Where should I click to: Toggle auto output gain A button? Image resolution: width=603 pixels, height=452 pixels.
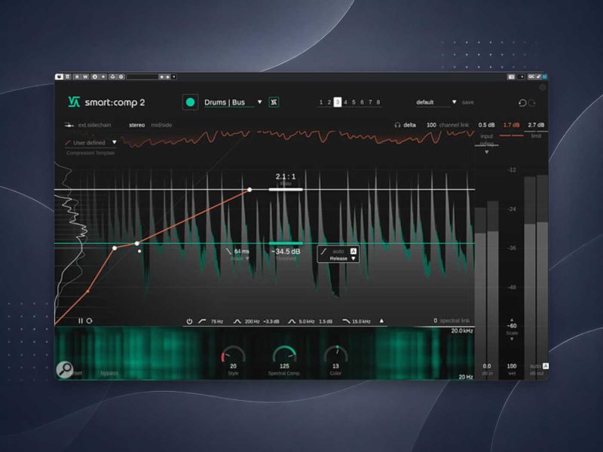(x=545, y=366)
